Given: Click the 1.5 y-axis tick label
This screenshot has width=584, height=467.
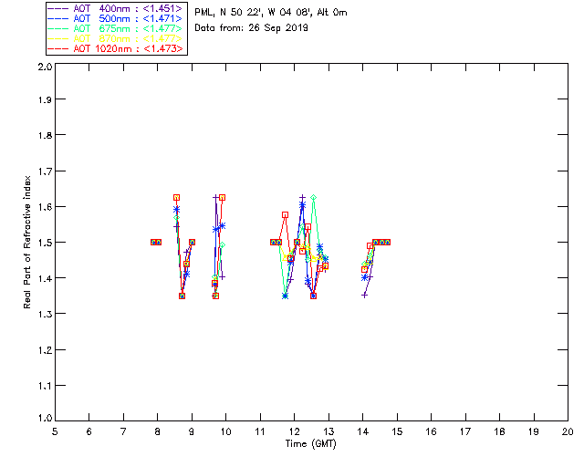Looking at the screenshot, I should (x=45, y=243).
